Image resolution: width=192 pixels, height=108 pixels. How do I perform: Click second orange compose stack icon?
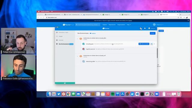pos(81,56)
